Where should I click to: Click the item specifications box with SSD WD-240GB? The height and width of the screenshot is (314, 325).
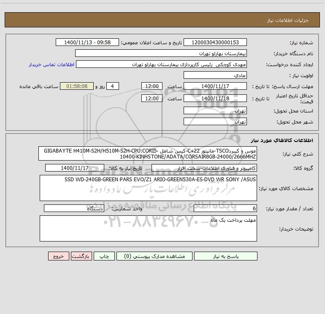(148, 188)
